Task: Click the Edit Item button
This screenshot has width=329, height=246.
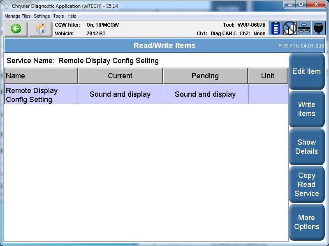Action: tap(306, 71)
